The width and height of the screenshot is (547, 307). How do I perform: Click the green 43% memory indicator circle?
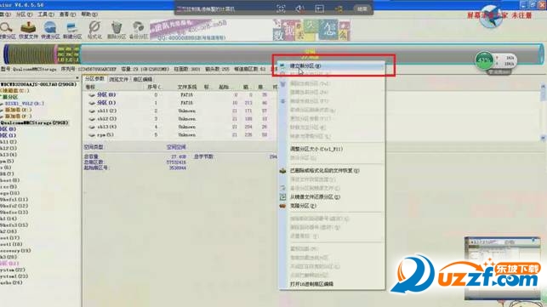(x=484, y=60)
